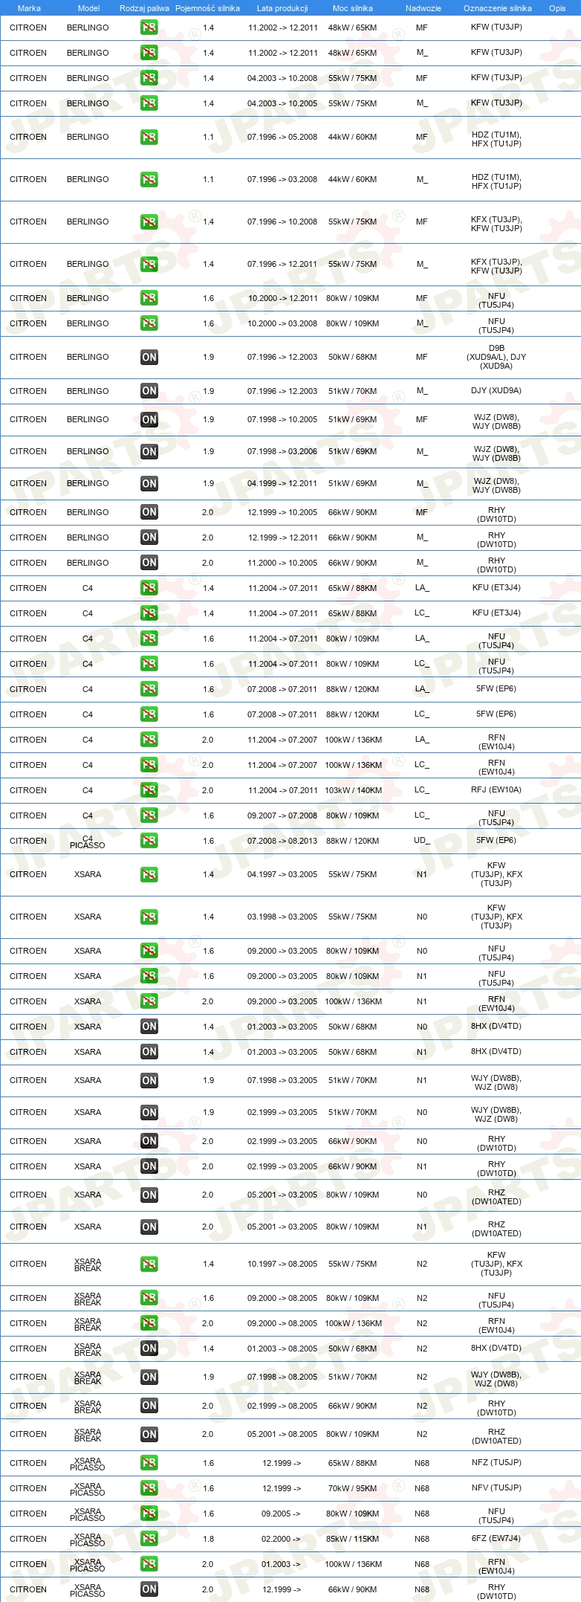Click the Pojemność silnika column header
This screenshot has height=1602, width=581.
pos(207,8)
